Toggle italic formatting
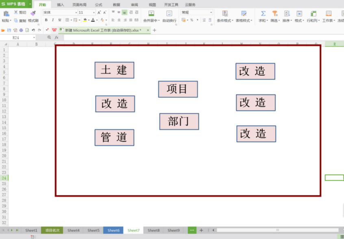The image size is (344, 239). pyautogui.click(x=53, y=20)
